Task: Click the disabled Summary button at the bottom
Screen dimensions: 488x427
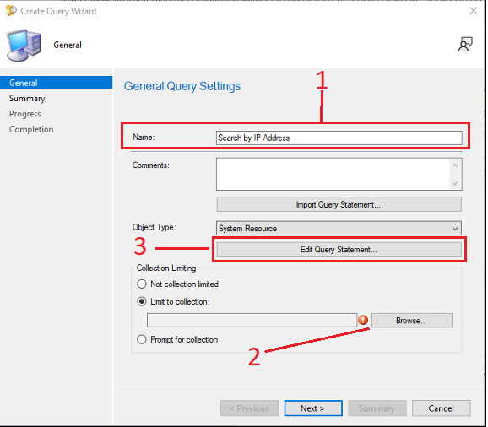Action: coord(377,408)
